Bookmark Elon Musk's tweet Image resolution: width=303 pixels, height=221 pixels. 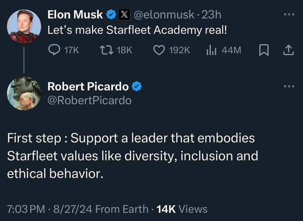(263, 51)
